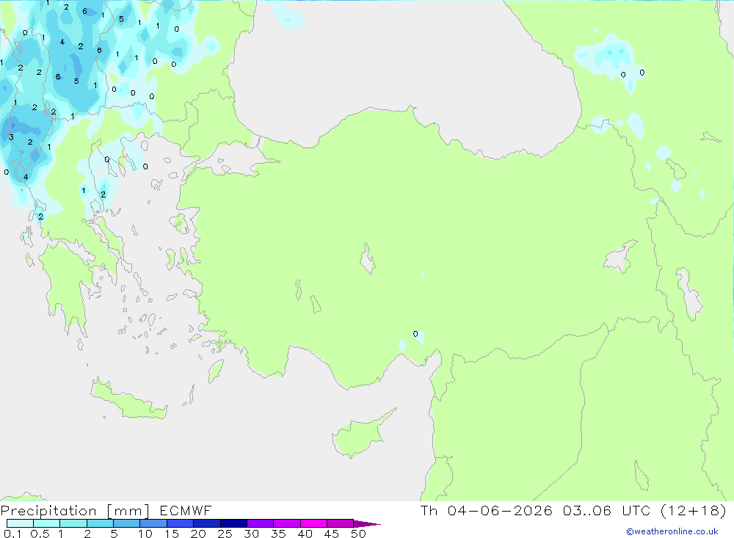Click the 2–5 mm legend swatch

tap(100, 523)
